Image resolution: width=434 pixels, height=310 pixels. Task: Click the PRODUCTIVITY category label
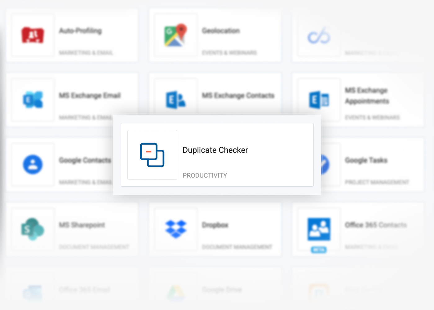click(205, 175)
